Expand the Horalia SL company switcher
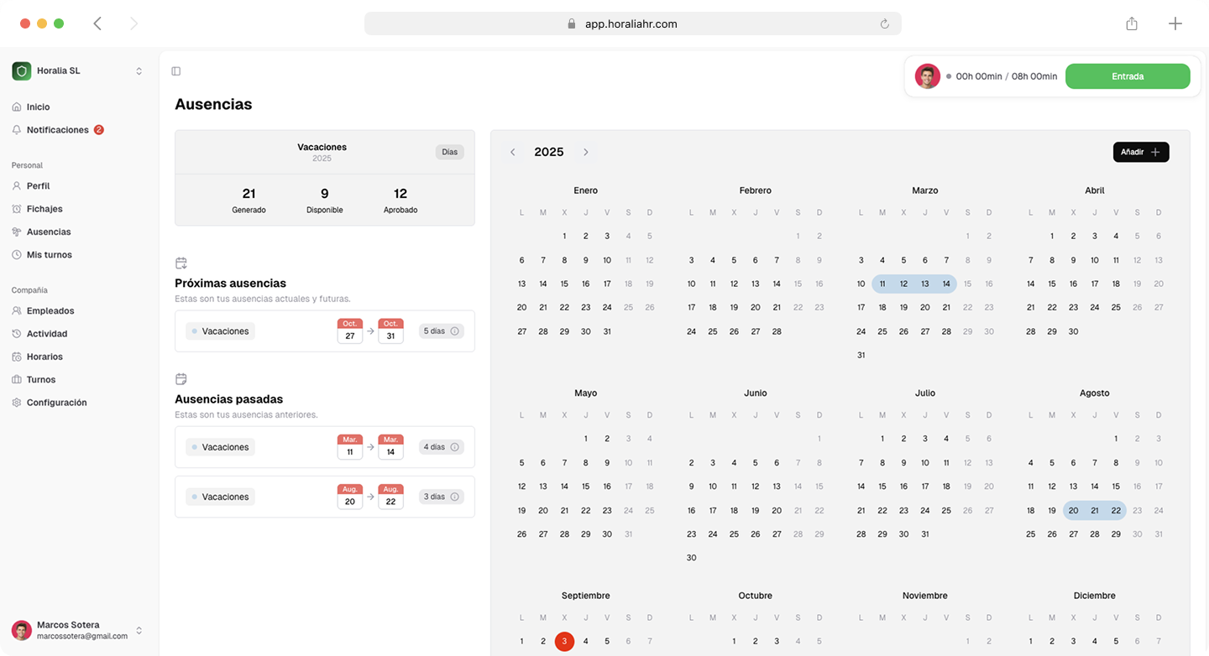 [x=139, y=71]
